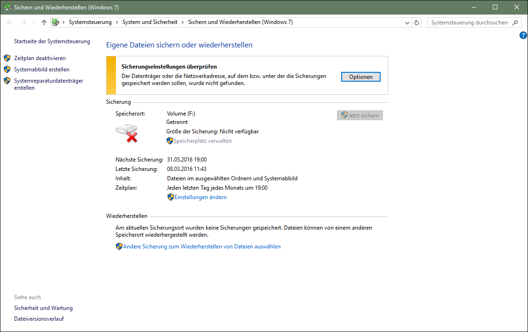Image resolution: width=528 pixels, height=332 pixels.
Task: Go up one level with up arrow
Action: click(44, 23)
